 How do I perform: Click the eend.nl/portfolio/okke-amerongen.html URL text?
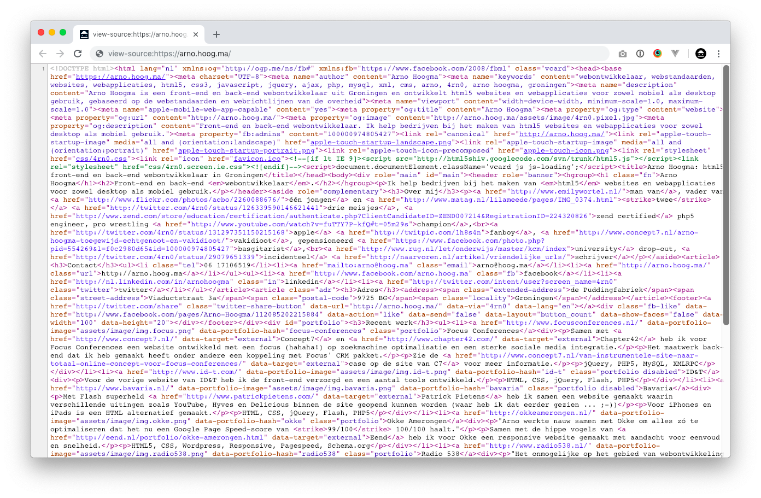click(169, 438)
